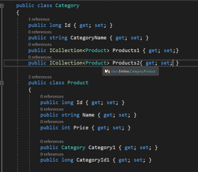Click the Product class name in declaration
198x172 pixels.
pos(78,83)
